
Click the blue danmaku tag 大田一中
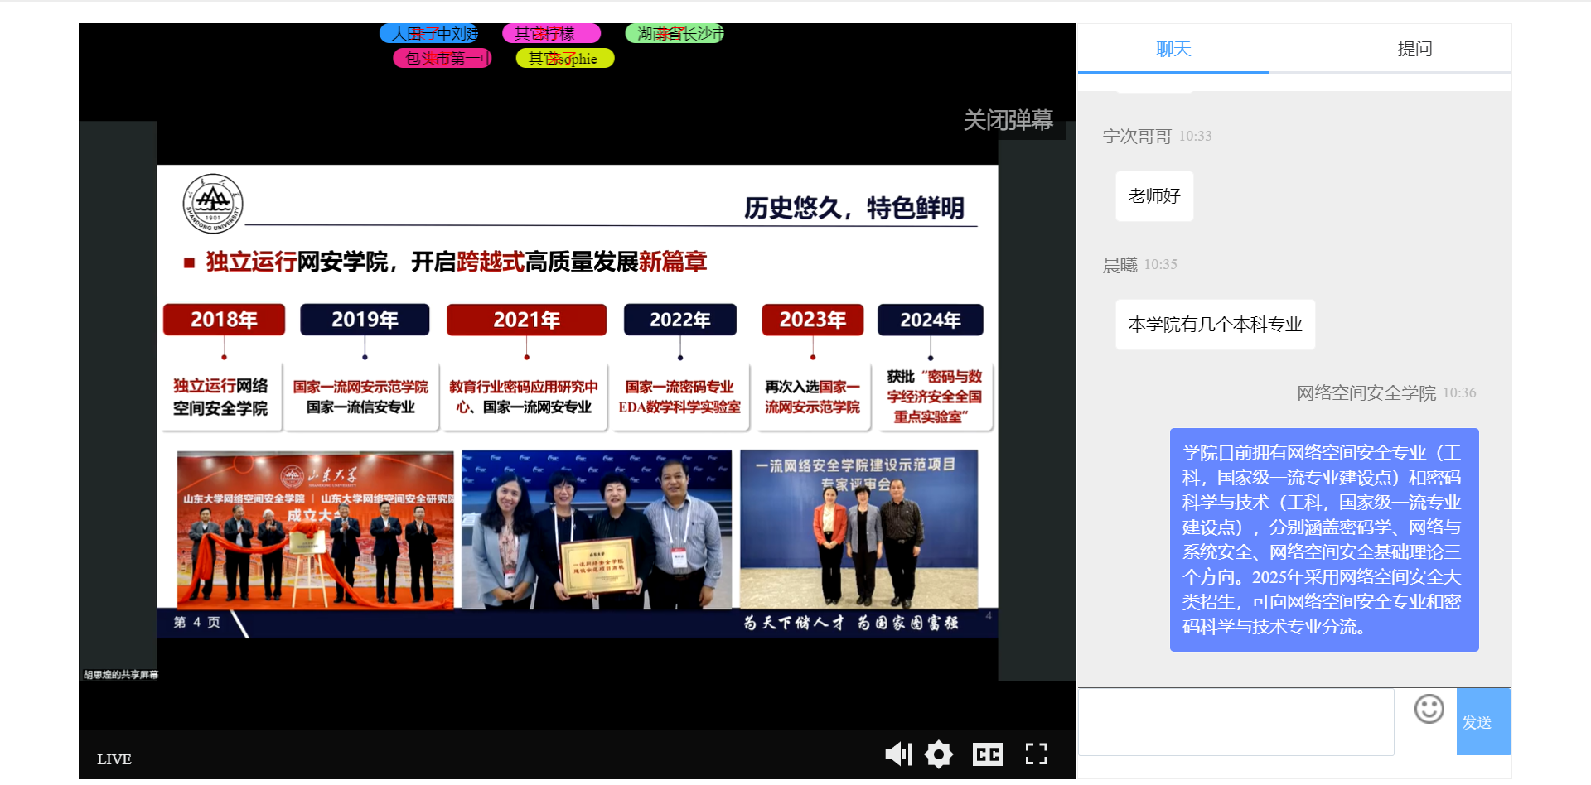pyautogui.click(x=429, y=34)
